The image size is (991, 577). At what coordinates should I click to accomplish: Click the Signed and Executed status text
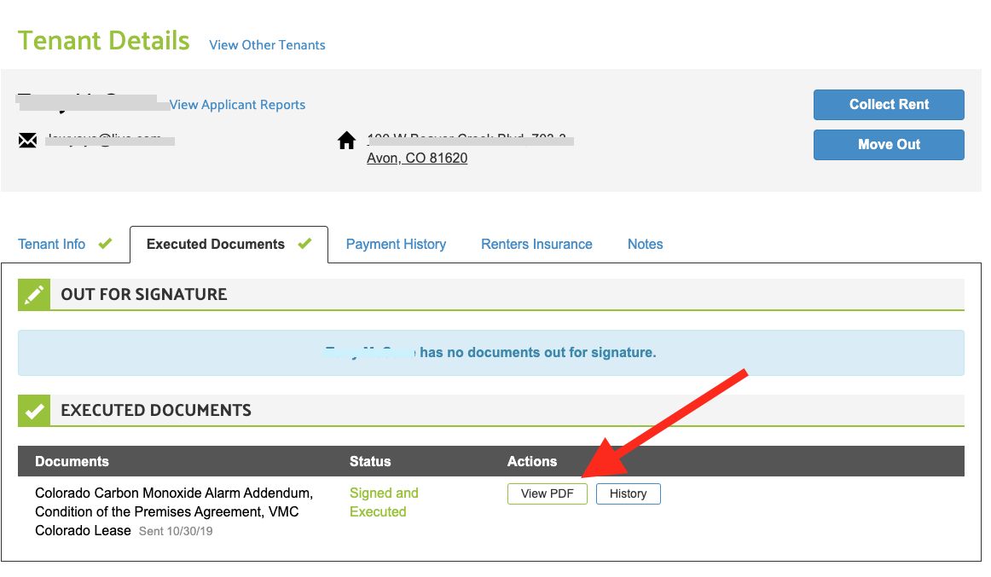click(x=384, y=502)
